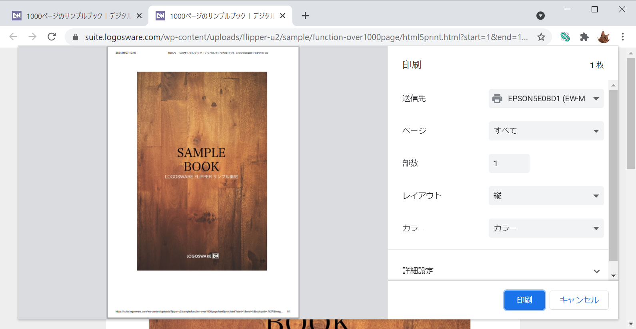Open カラー dropdown
Viewport: 636px width, 329px height.
[x=546, y=228]
